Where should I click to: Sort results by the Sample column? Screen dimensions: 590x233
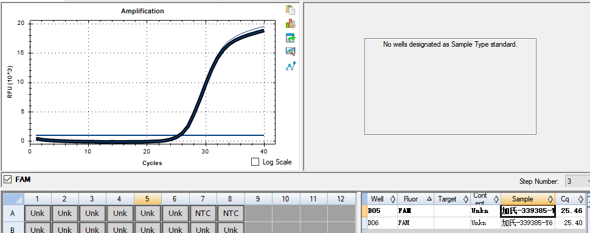[528, 199]
